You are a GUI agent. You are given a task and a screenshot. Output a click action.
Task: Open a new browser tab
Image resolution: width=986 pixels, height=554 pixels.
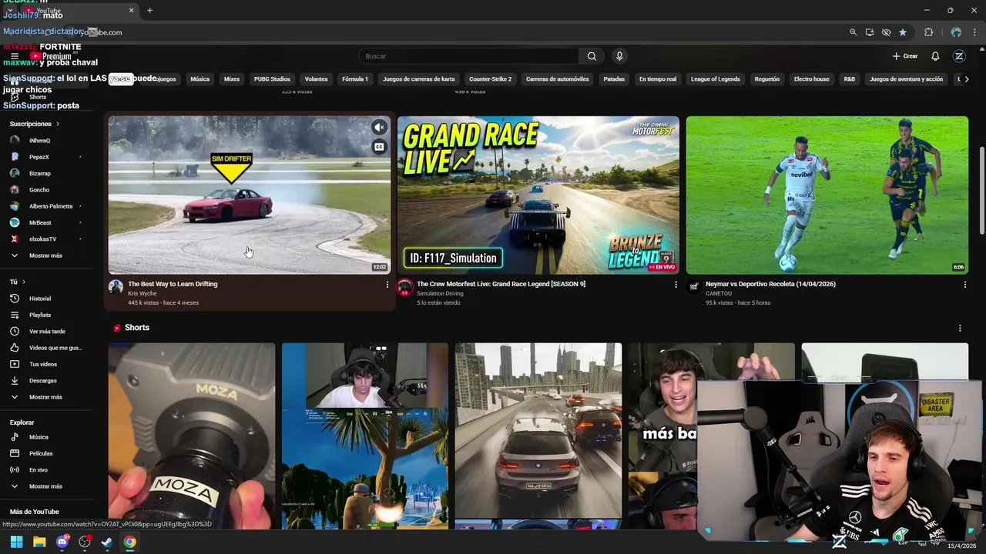149,10
